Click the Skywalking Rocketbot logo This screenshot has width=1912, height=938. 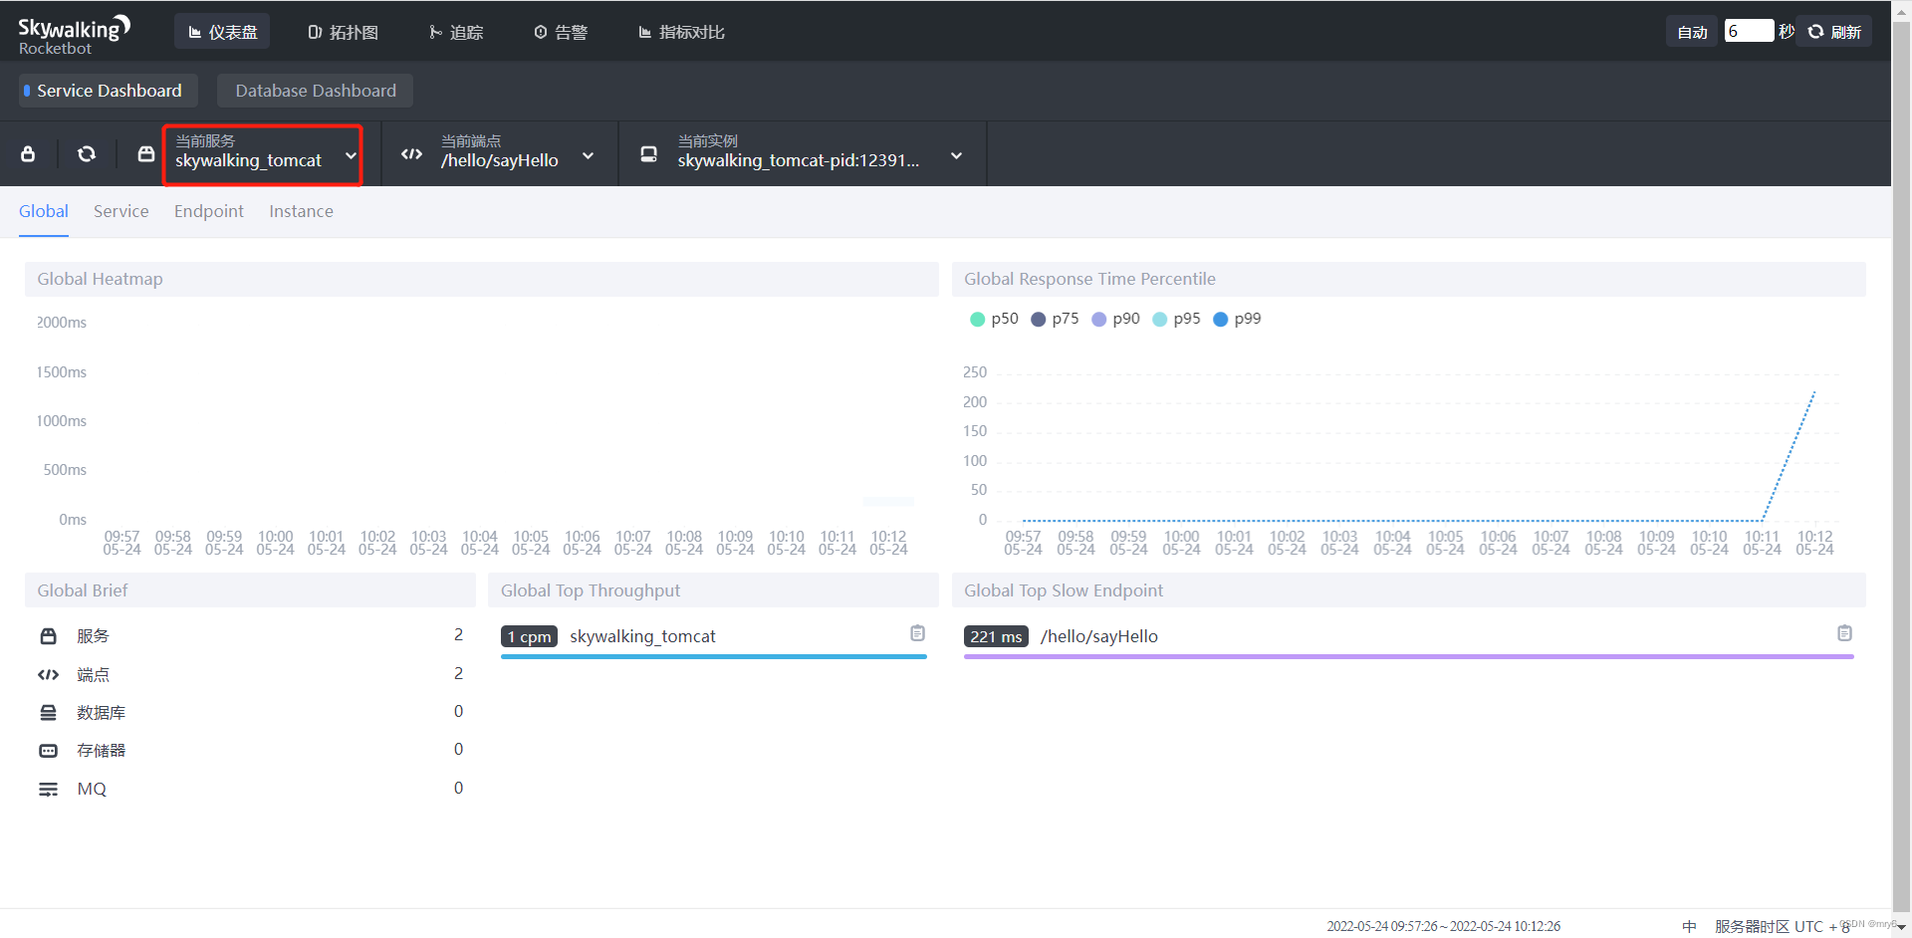(x=75, y=34)
